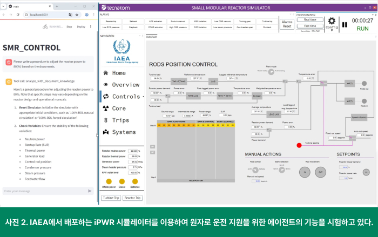Expand the Controls submenu arrow
This screenshot has height=237, width=378.
(142, 97)
